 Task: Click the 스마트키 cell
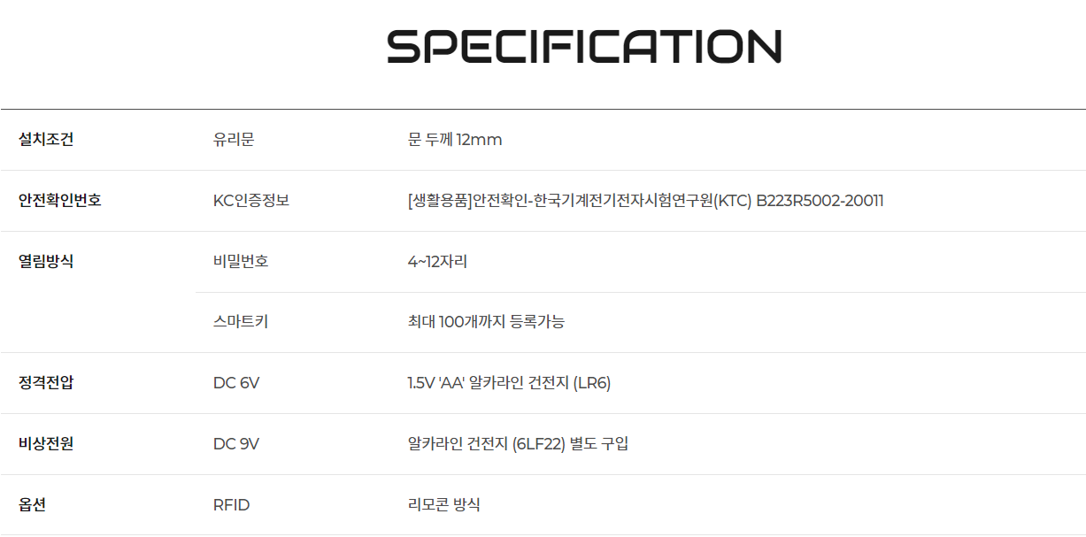(x=241, y=322)
